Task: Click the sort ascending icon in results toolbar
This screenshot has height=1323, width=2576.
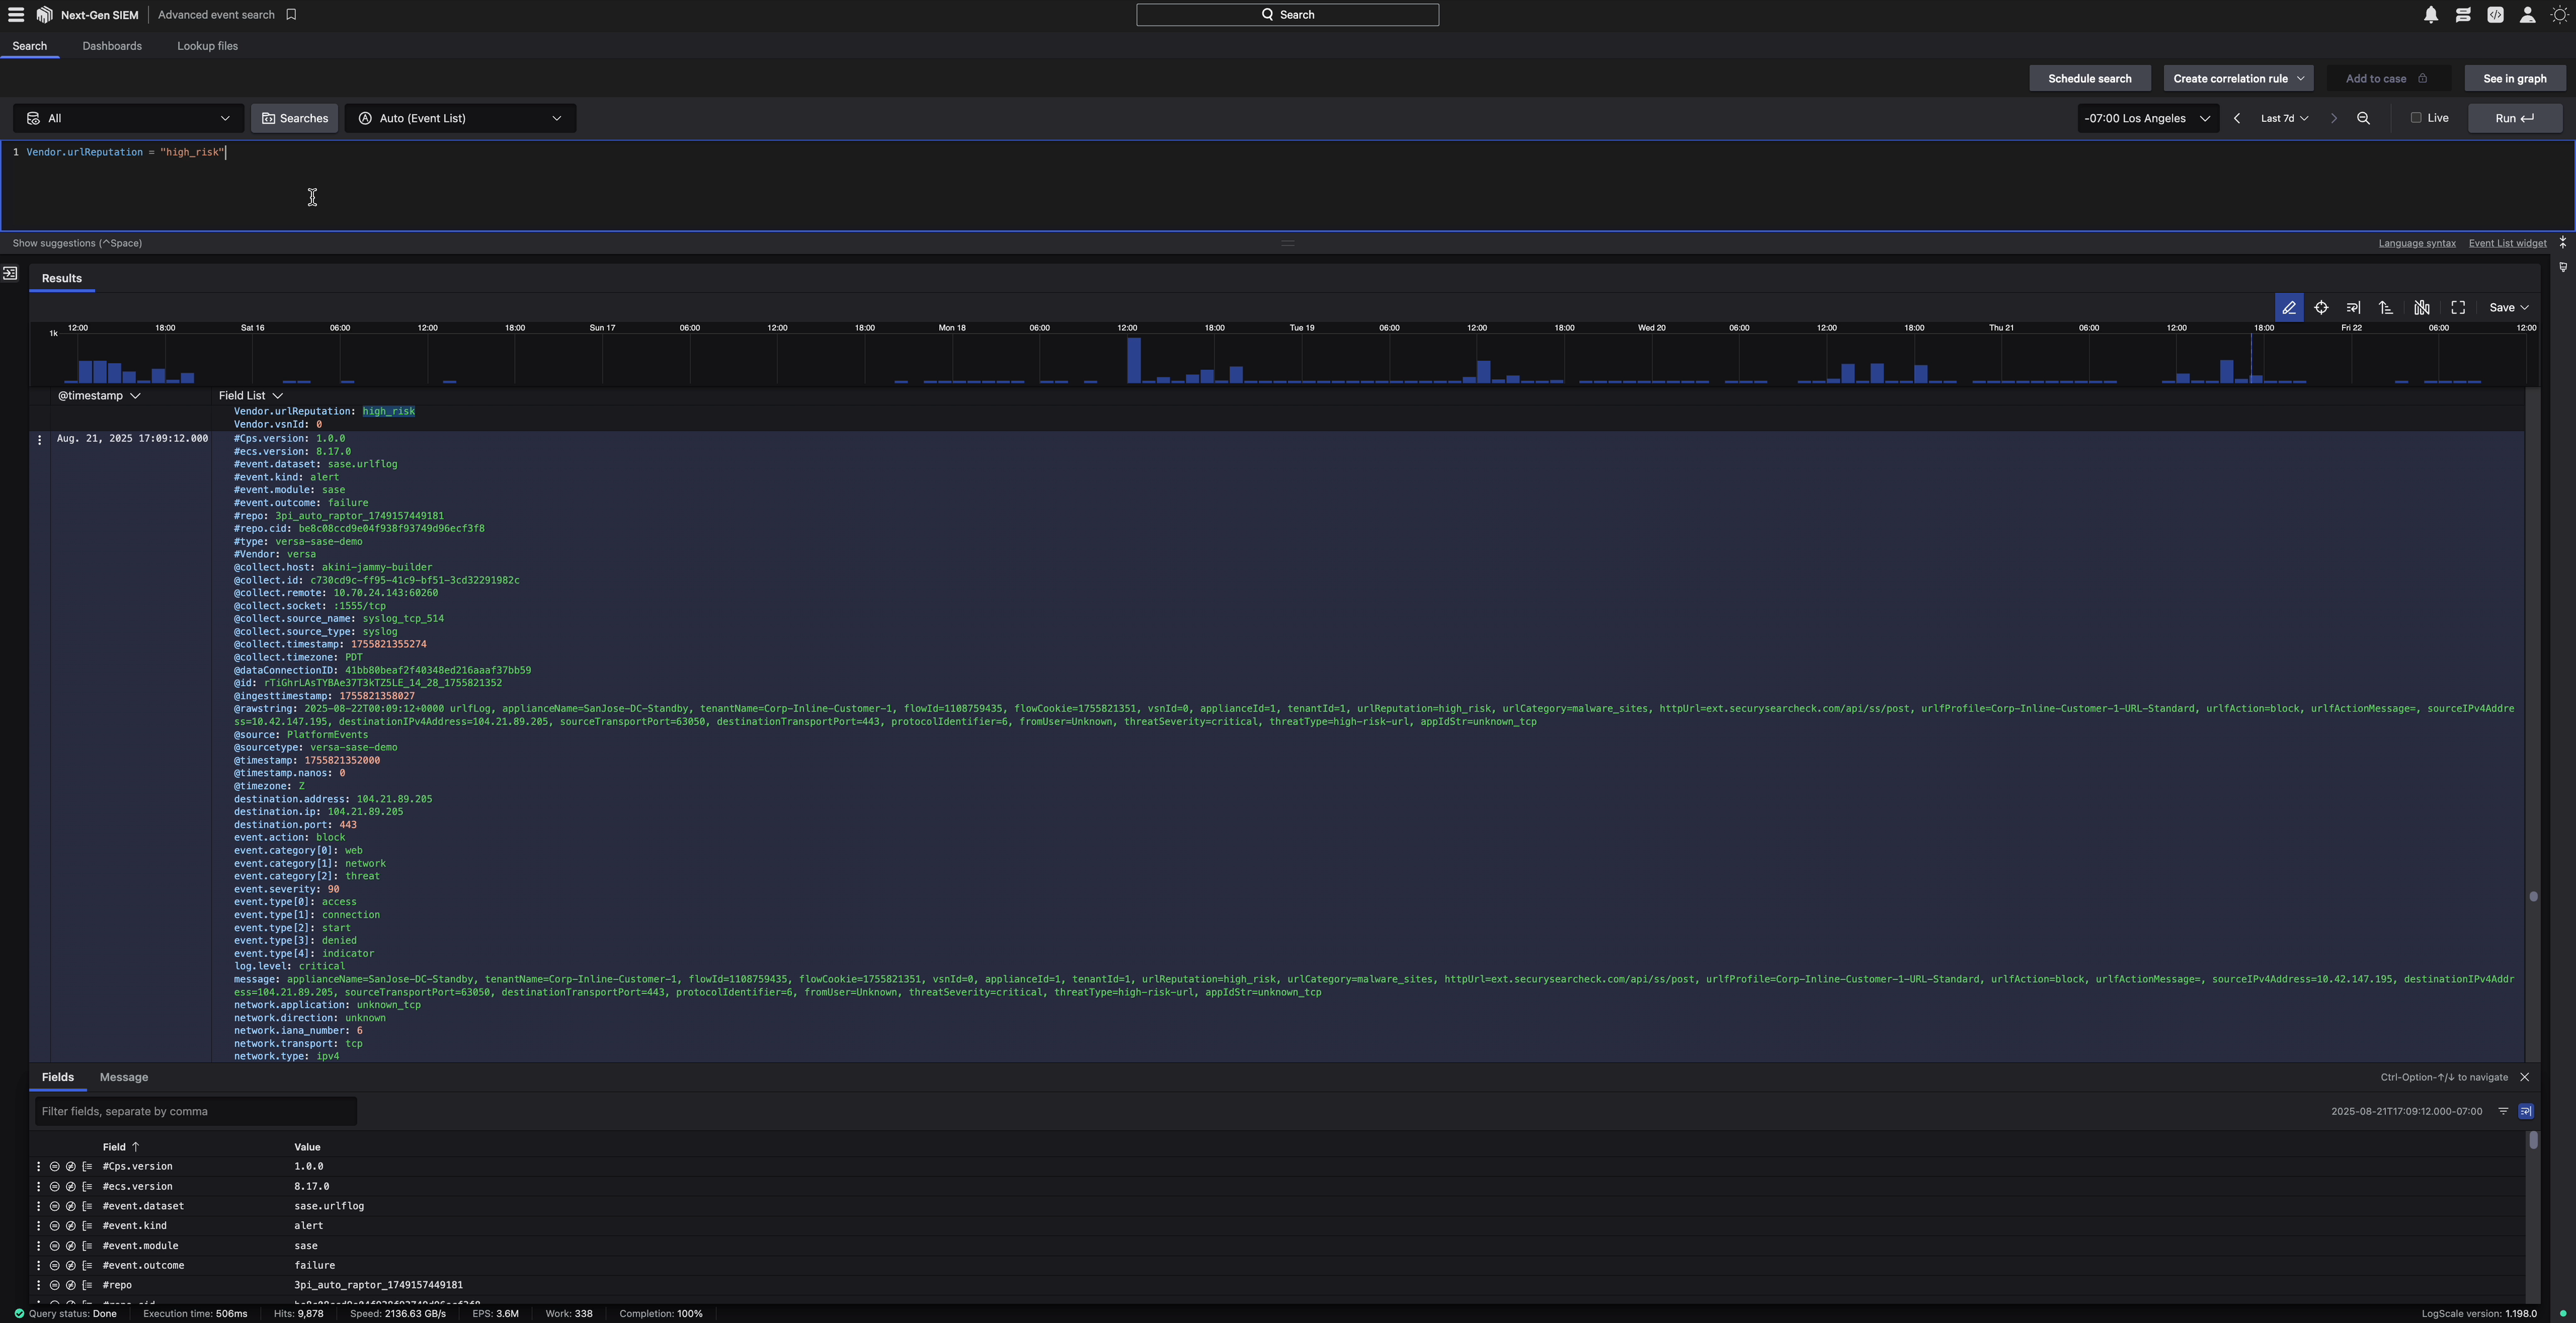Action: (2387, 307)
